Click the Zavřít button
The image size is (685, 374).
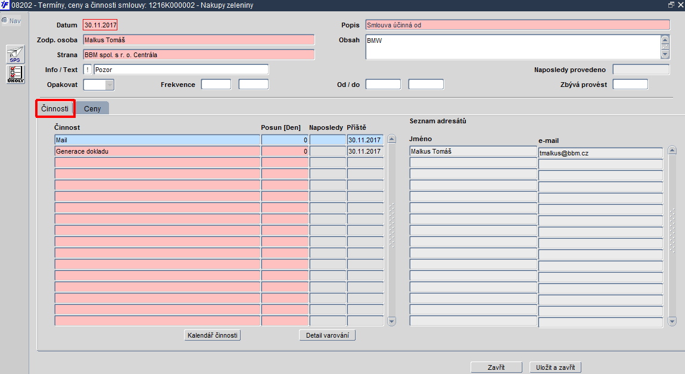point(496,367)
